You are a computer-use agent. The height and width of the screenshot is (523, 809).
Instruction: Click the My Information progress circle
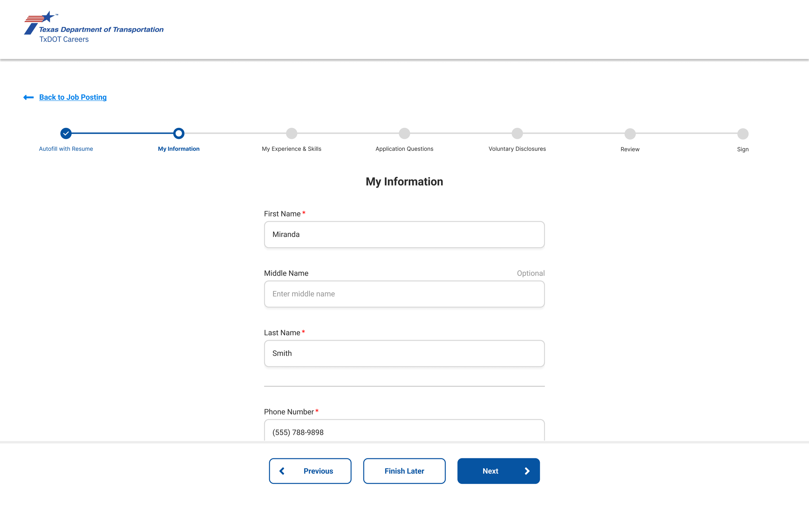click(x=179, y=133)
